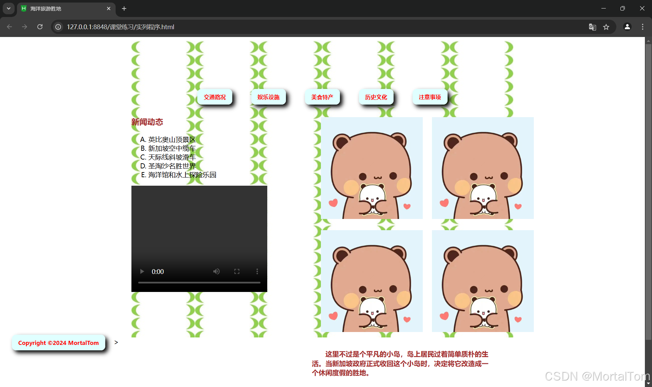652x387 pixels.
Task: Click the bookmark star icon
Action: pyautogui.click(x=606, y=27)
